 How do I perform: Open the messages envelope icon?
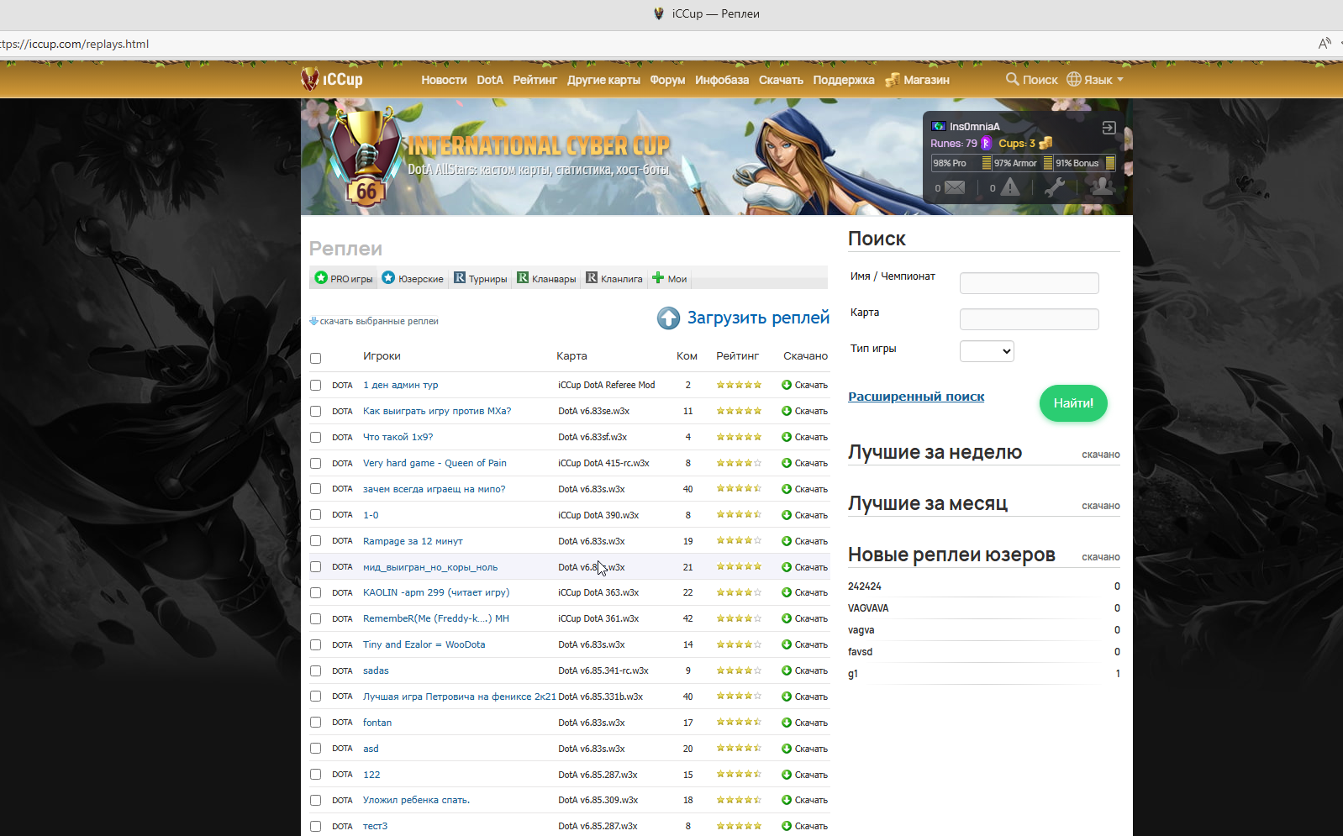click(955, 187)
